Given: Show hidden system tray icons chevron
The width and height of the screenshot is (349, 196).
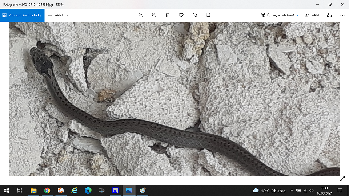Looking at the screenshot, I should tap(292, 191).
